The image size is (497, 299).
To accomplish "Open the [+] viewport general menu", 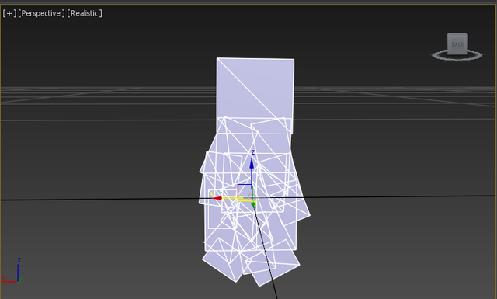I will (x=9, y=13).
